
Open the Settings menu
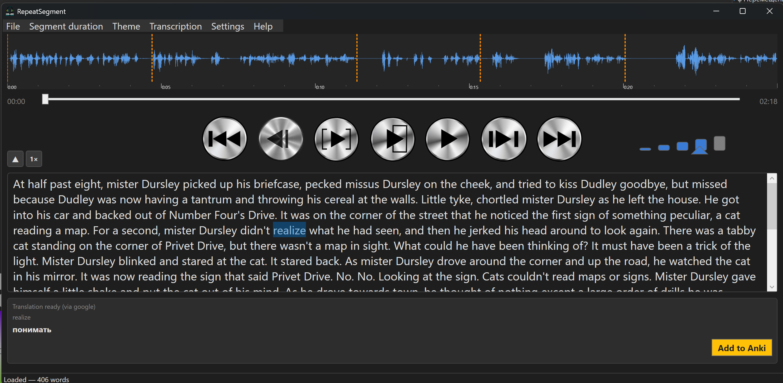coord(228,26)
